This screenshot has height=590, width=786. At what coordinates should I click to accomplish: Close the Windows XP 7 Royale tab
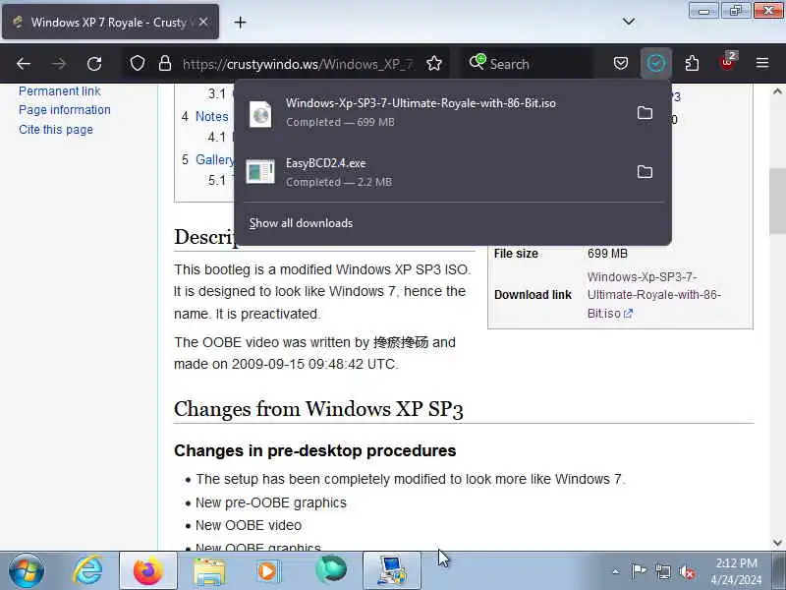[203, 22]
